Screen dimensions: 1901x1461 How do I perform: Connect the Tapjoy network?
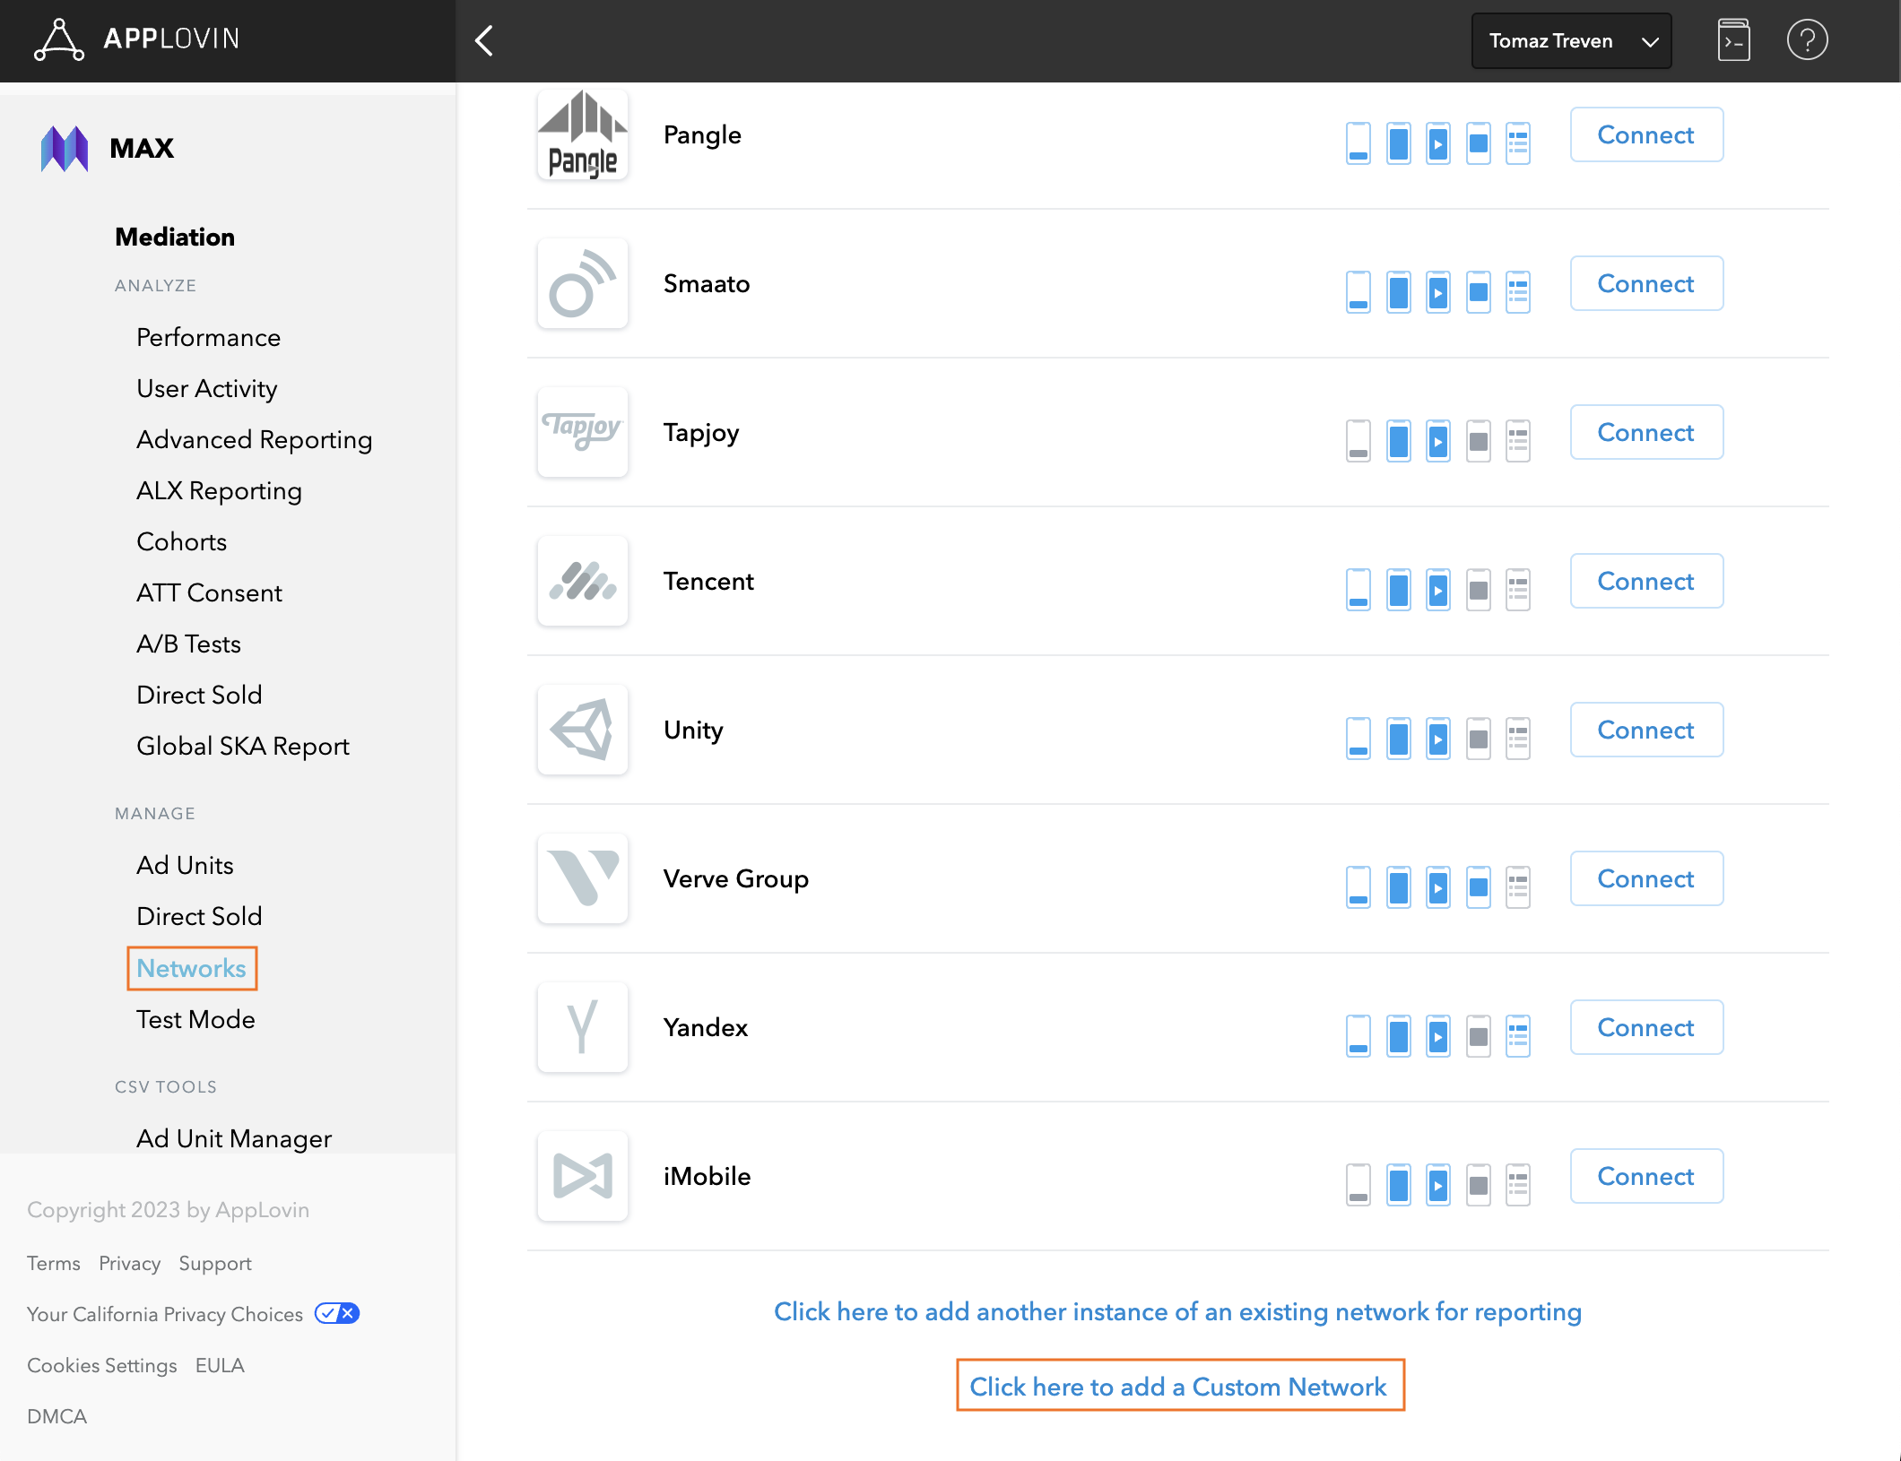pos(1645,432)
